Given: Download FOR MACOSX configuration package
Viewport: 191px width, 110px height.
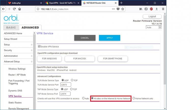Looking at the screenshot, I should [x=80, y=59].
